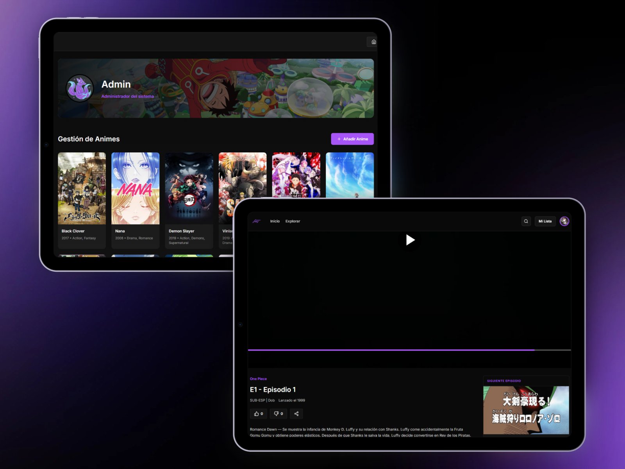The image size is (625, 469).
Task: Go to the Inicio menu item
Action: tap(275, 221)
